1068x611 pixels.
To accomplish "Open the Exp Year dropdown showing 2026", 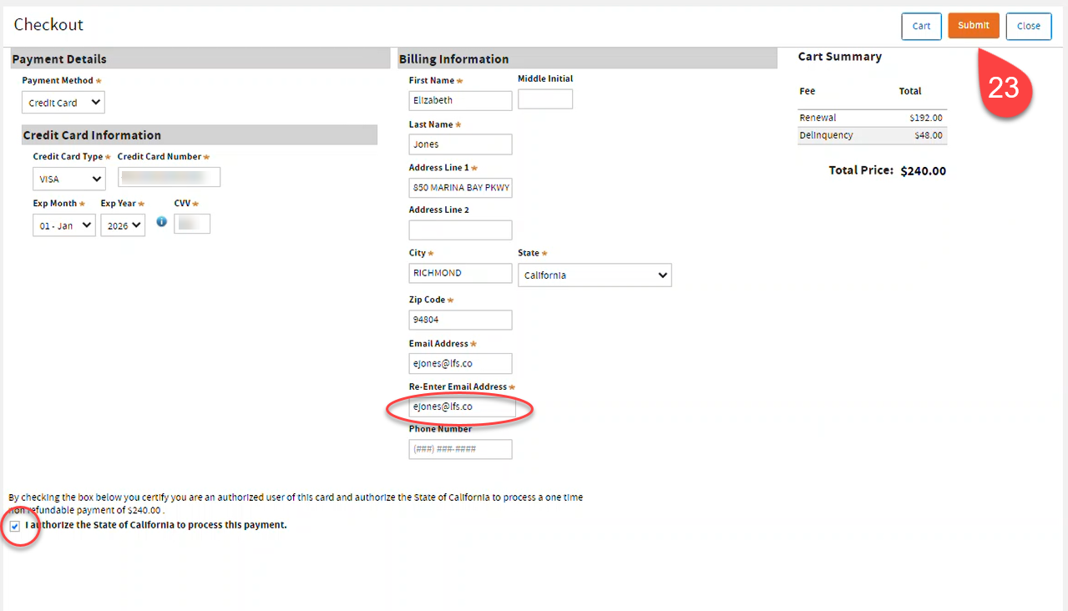I will 123,225.
